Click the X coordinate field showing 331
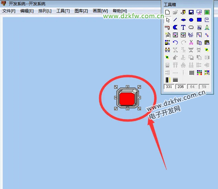Viewport: 218px width, 189px height. (x=169, y=87)
